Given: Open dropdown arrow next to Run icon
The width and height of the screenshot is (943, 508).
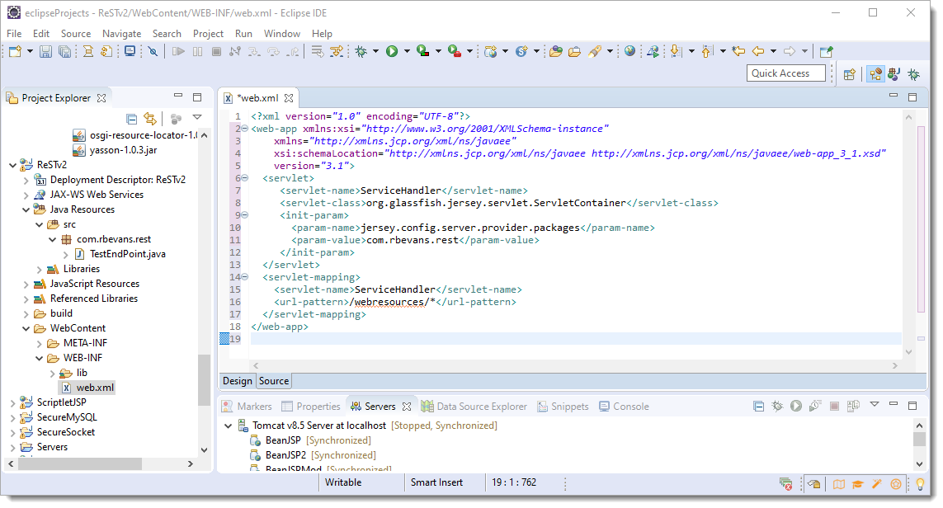Looking at the screenshot, I should pyautogui.click(x=408, y=52).
